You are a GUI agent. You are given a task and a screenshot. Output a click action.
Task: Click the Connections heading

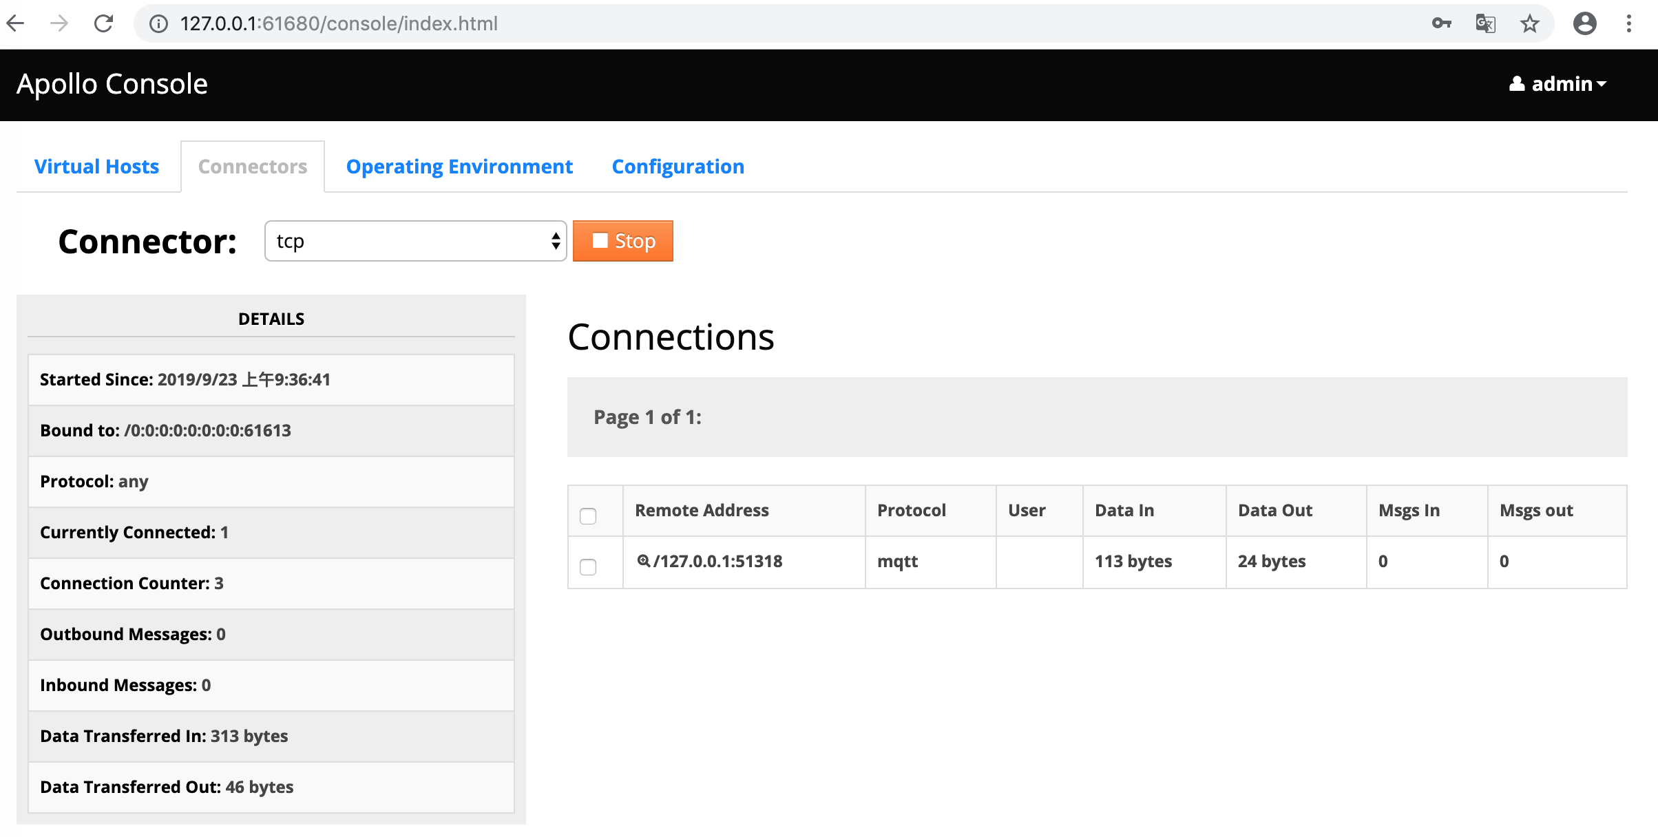click(x=671, y=337)
